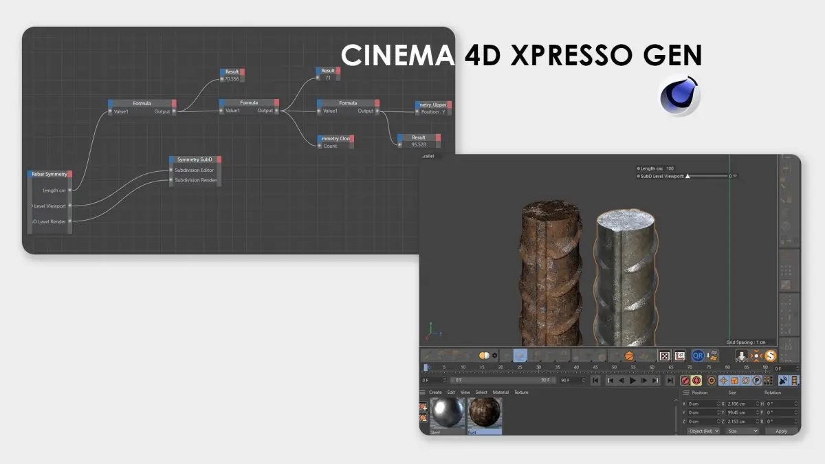The image size is (825, 464).
Task: Open the Texture menu
Action: 521,393
